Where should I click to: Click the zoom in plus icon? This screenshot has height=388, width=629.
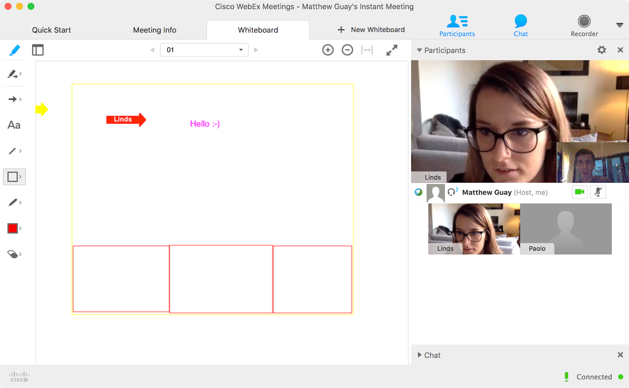point(328,50)
